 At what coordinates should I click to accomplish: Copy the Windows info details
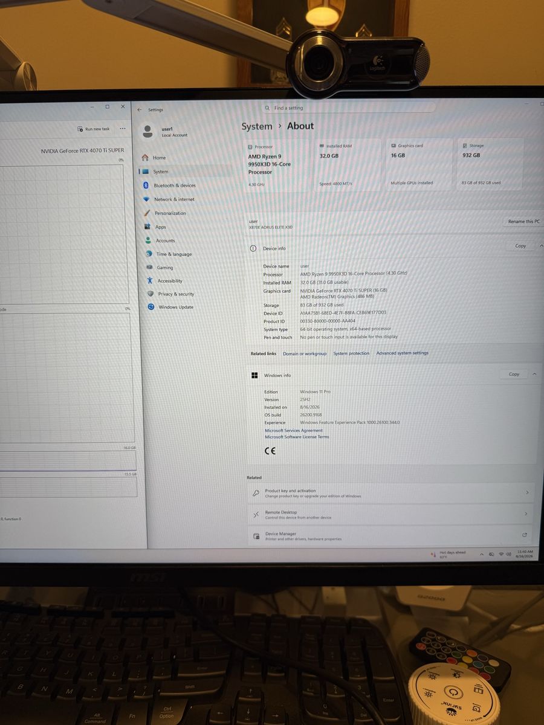click(514, 374)
